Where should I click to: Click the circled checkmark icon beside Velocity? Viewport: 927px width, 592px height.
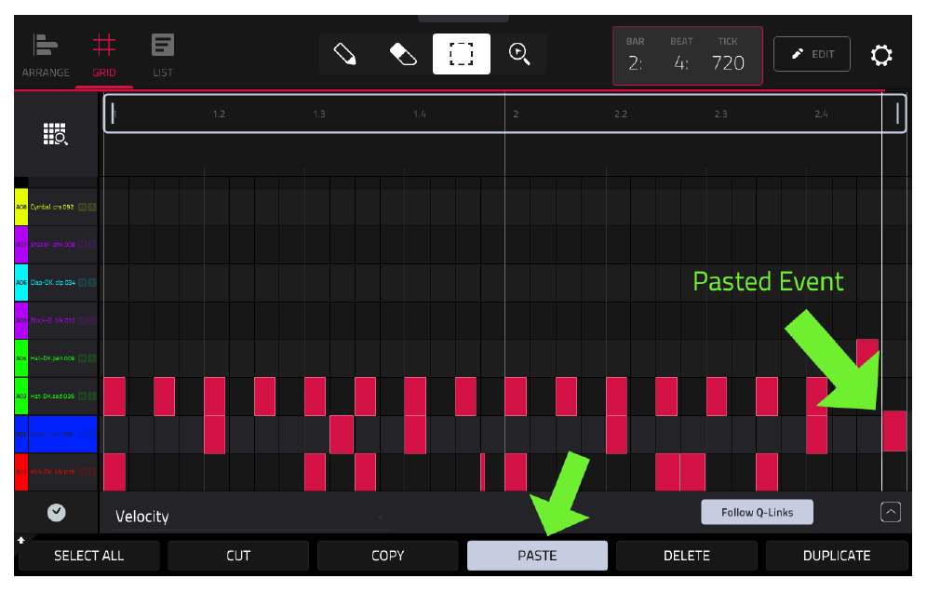[56, 512]
